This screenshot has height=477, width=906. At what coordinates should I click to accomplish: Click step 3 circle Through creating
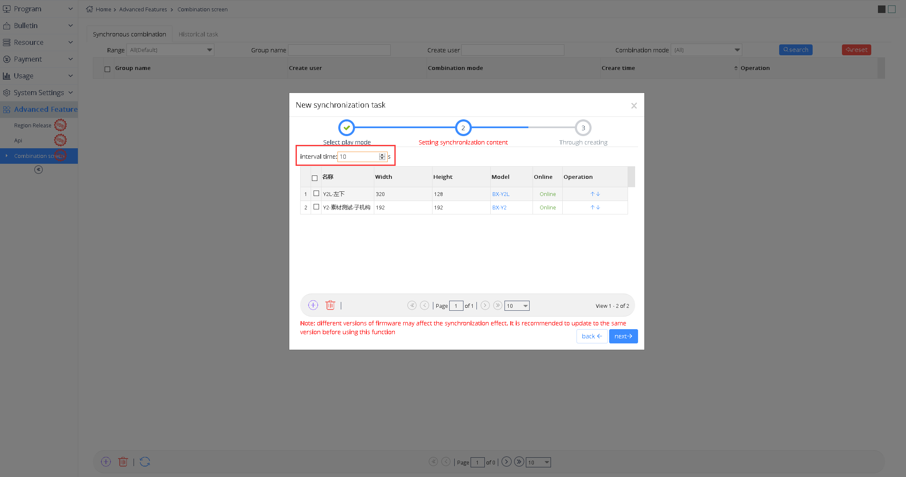(583, 128)
